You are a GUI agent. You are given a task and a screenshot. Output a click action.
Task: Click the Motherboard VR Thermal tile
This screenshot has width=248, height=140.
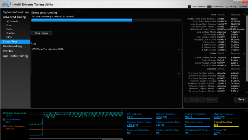[x=197, y=132]
